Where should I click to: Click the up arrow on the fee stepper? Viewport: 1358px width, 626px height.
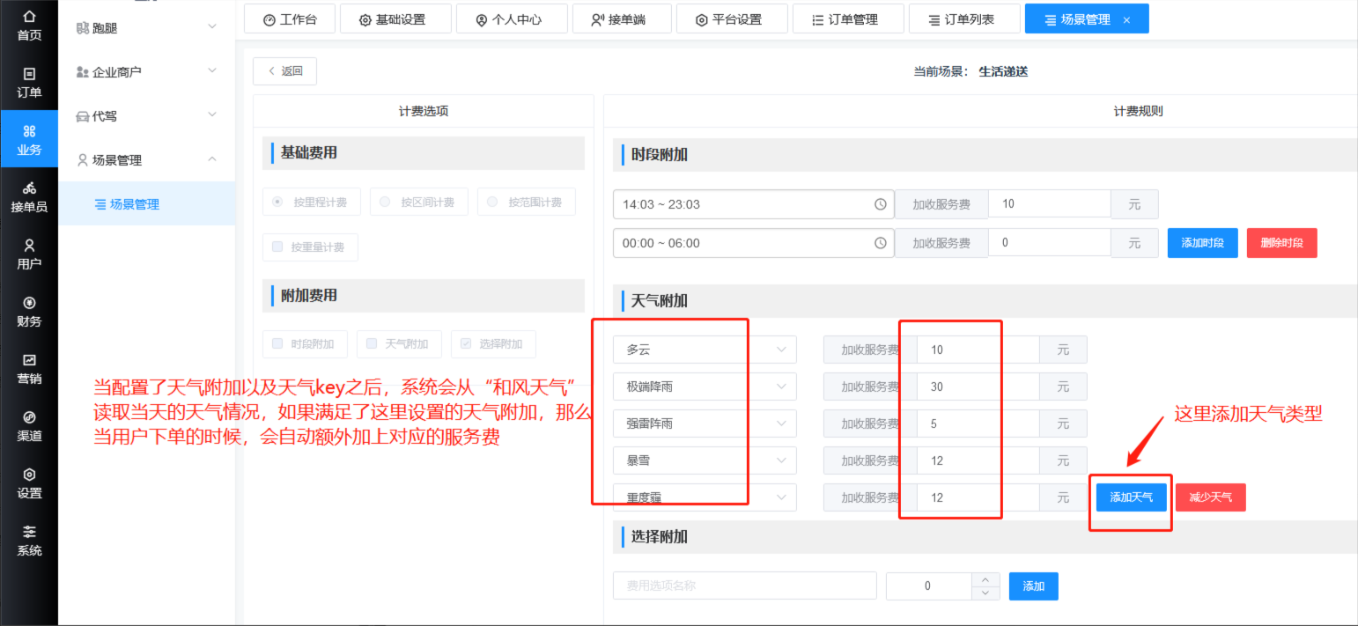point(985,579)
